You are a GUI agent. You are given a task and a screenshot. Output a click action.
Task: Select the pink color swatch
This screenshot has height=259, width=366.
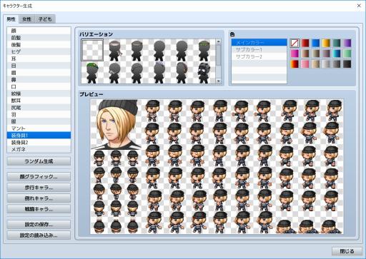pyautogui.click(x=305, y=64)
